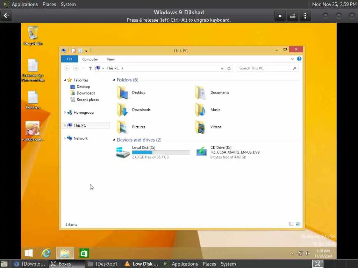Expand the Network tree node arrow

[65, 138]
